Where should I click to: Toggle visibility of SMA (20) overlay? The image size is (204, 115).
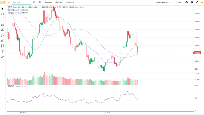[9, 13]
